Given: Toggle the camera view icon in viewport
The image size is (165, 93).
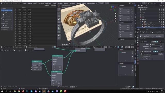Looking at the screenshot, I should tap(115, 19).
